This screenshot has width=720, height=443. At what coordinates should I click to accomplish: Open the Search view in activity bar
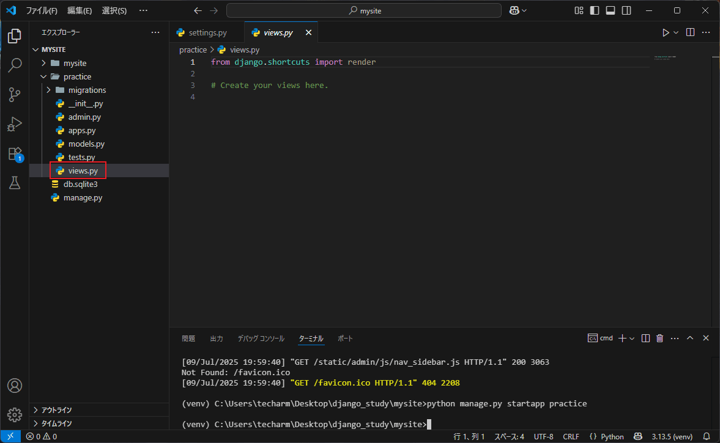[x=15, y=65]
